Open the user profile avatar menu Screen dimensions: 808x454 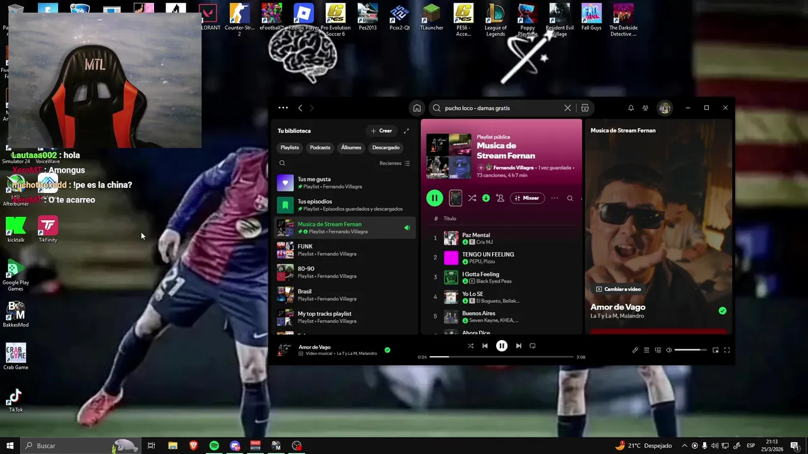pos(665,108)
